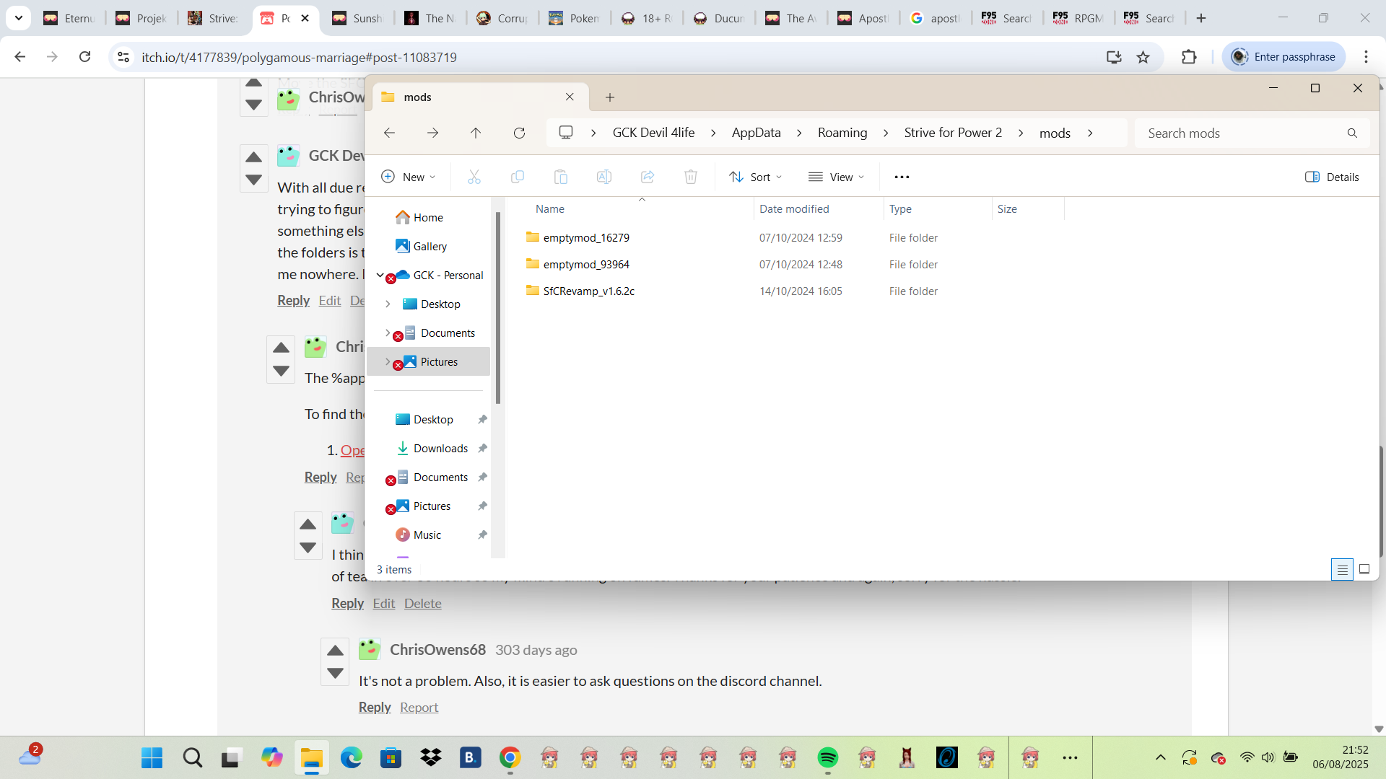Expand the Desktop tree node under GCK - Personal
Viewport: 1386px width, 779px height.
388,304
